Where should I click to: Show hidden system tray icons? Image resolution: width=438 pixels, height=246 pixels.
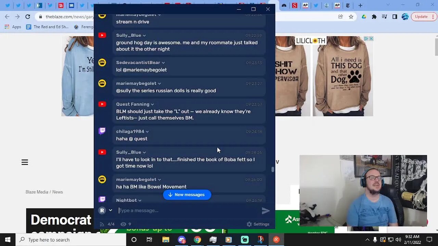coord(368,240)
